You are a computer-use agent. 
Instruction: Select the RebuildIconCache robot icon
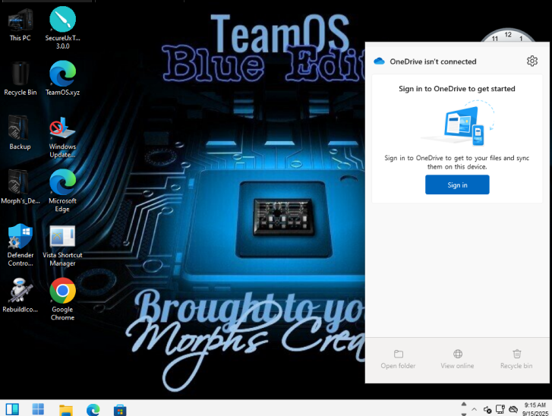click(20, 295)
